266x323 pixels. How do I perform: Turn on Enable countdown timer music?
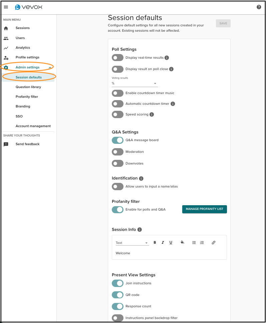click(118, 93)
